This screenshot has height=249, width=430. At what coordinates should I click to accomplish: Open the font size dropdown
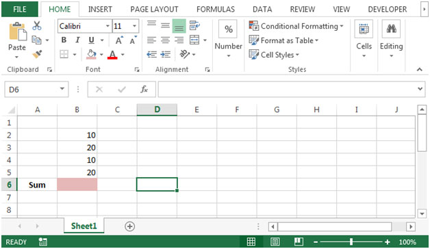point(134,26)
